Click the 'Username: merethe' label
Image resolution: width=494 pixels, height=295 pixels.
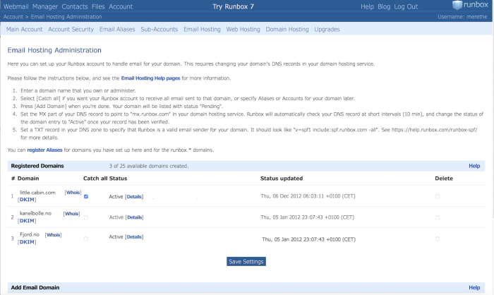462,17
